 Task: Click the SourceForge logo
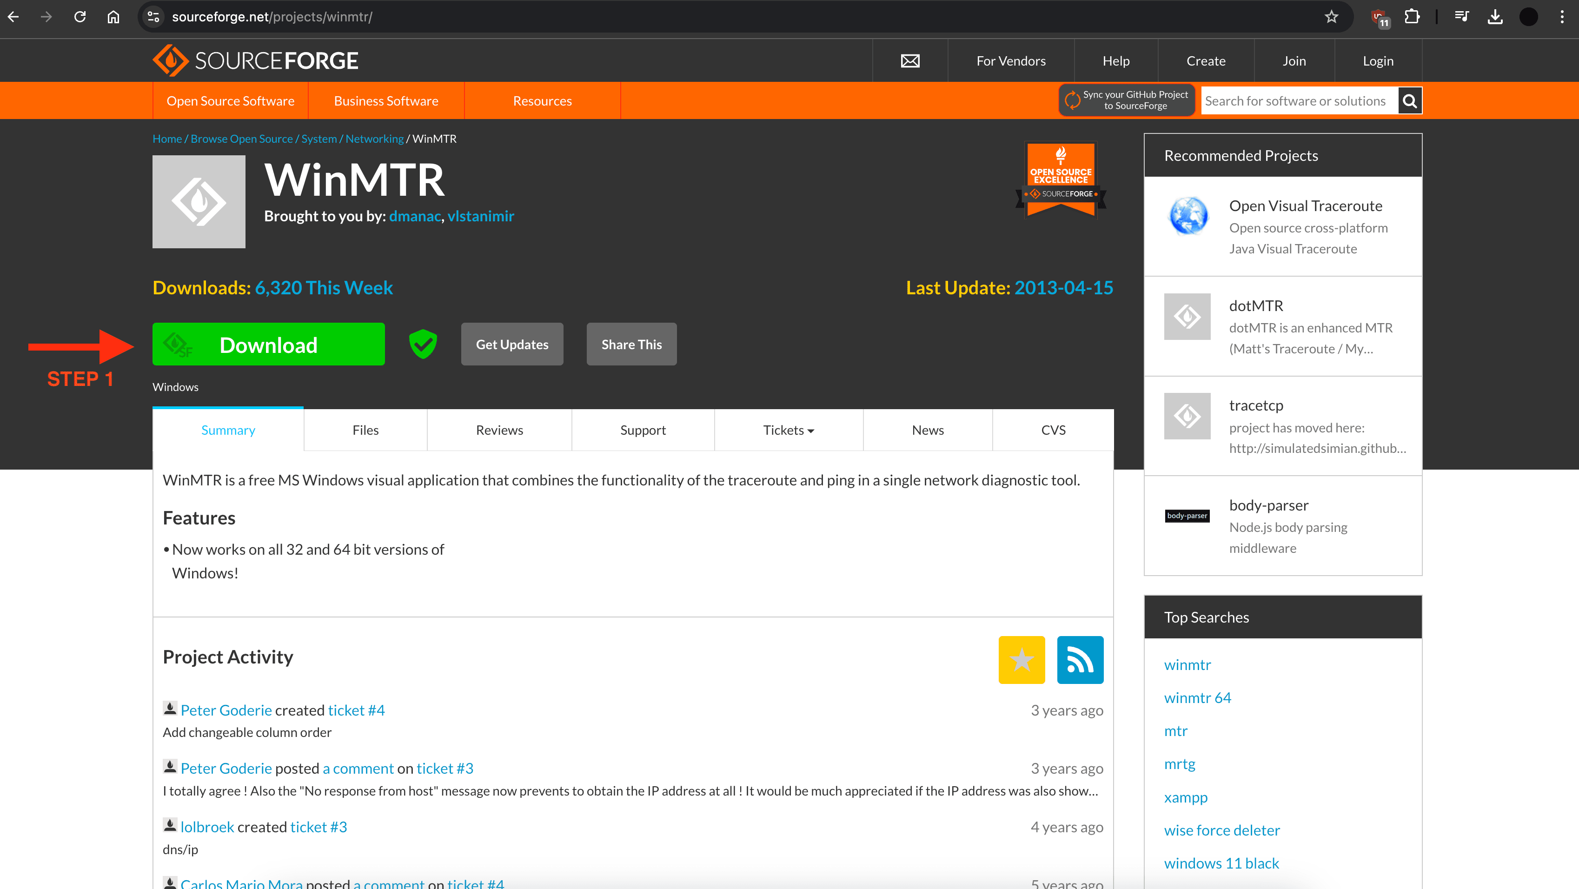255,60
